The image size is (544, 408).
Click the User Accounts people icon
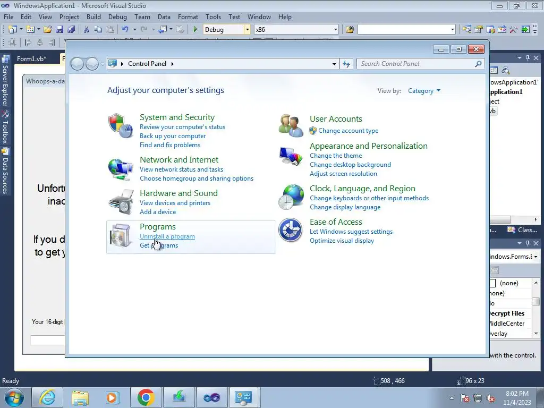(x=291, y=125)
